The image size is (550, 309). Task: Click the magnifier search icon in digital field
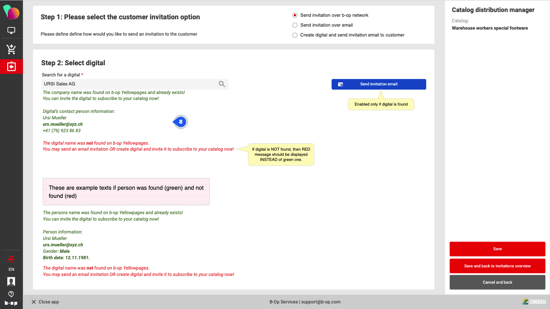click(222, 84)
